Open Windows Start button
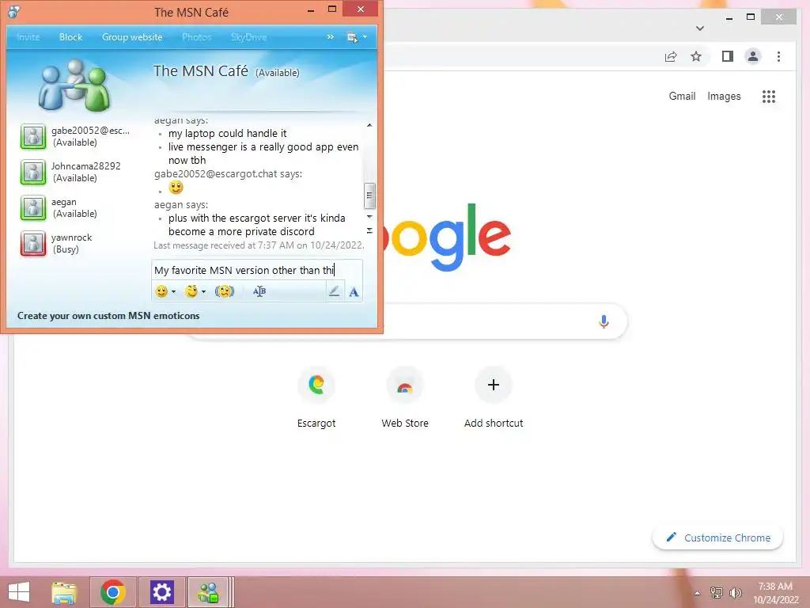The image size is (810, 608). pyautogui.click(x=19, y=592)
